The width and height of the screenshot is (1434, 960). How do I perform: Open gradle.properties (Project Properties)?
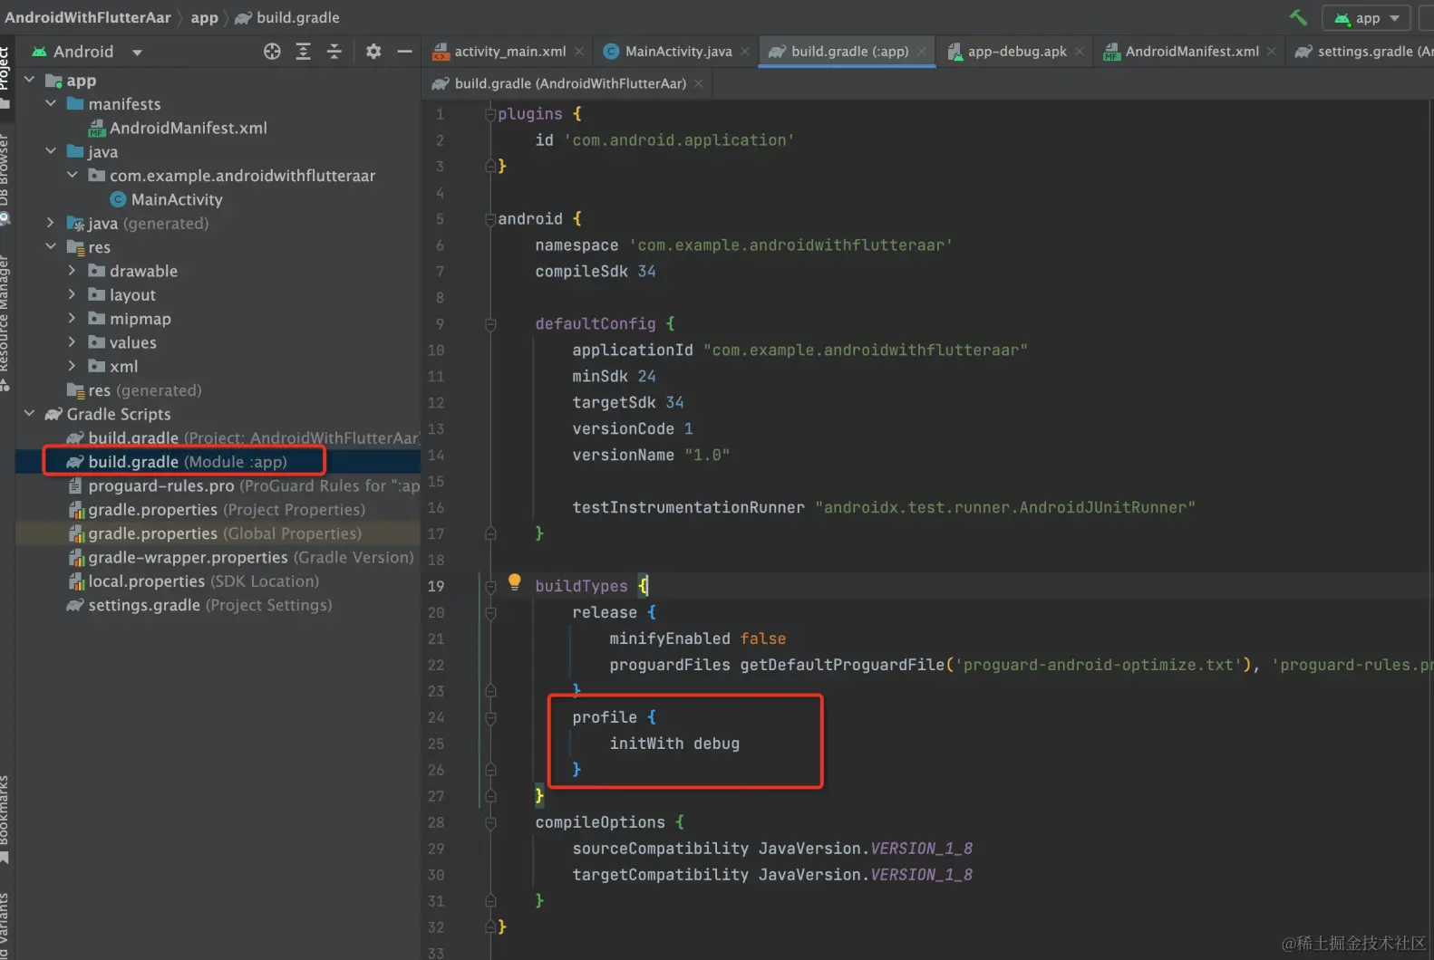[217, 510]
